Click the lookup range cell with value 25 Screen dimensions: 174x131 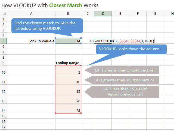pyautogui.click(x=68, y=110)
